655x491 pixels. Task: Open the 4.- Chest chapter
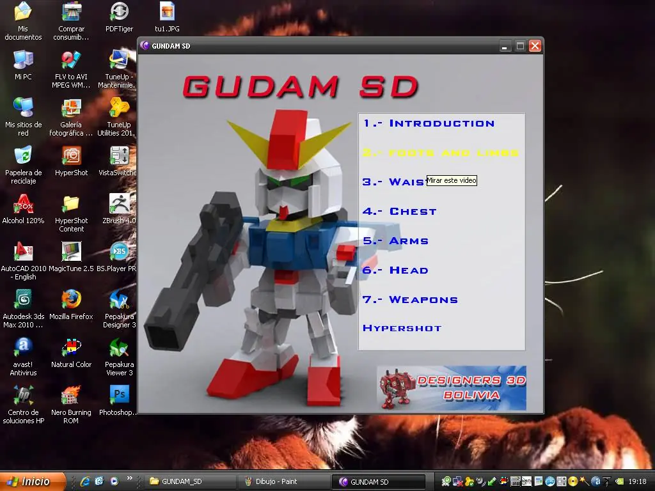coord(400,211)
